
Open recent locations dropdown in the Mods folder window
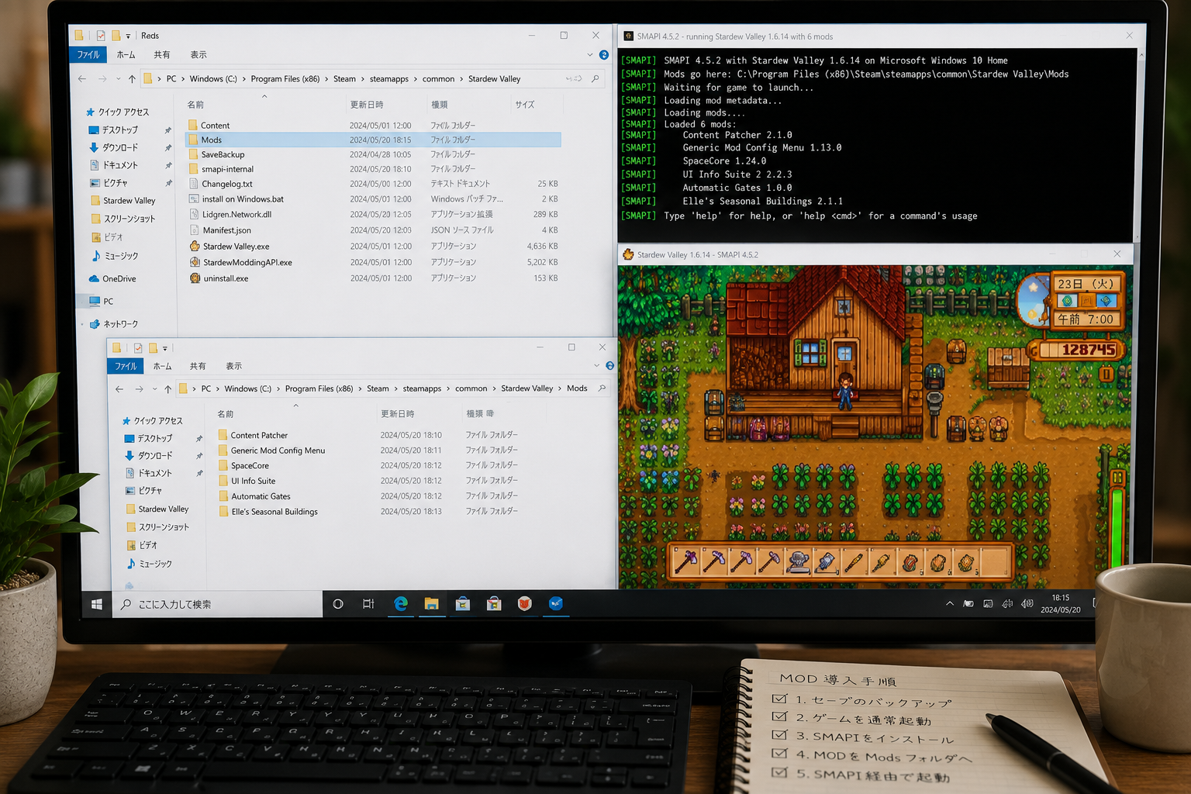coord(154,389)
